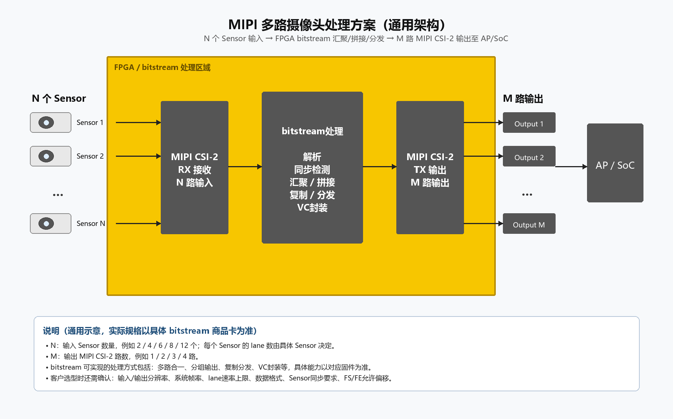Image resolution: width=673 pixels, height=419 pixels.
Task: Click the 'N 个 Sensor' heading
Action: 59,98
